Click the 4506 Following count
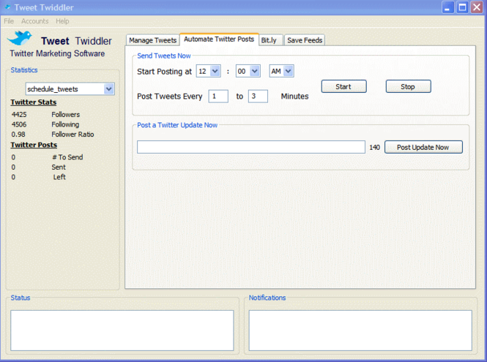 pos(19,124)
